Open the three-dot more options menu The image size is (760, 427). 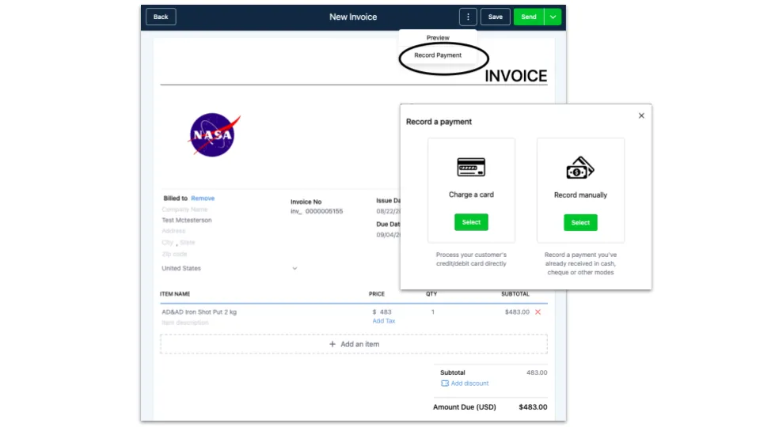pyautogui.click(x=468, y=17)
